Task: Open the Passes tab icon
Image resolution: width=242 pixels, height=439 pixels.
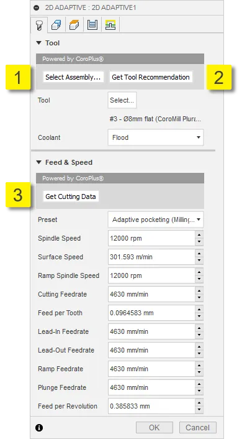Action: point(92,25)
